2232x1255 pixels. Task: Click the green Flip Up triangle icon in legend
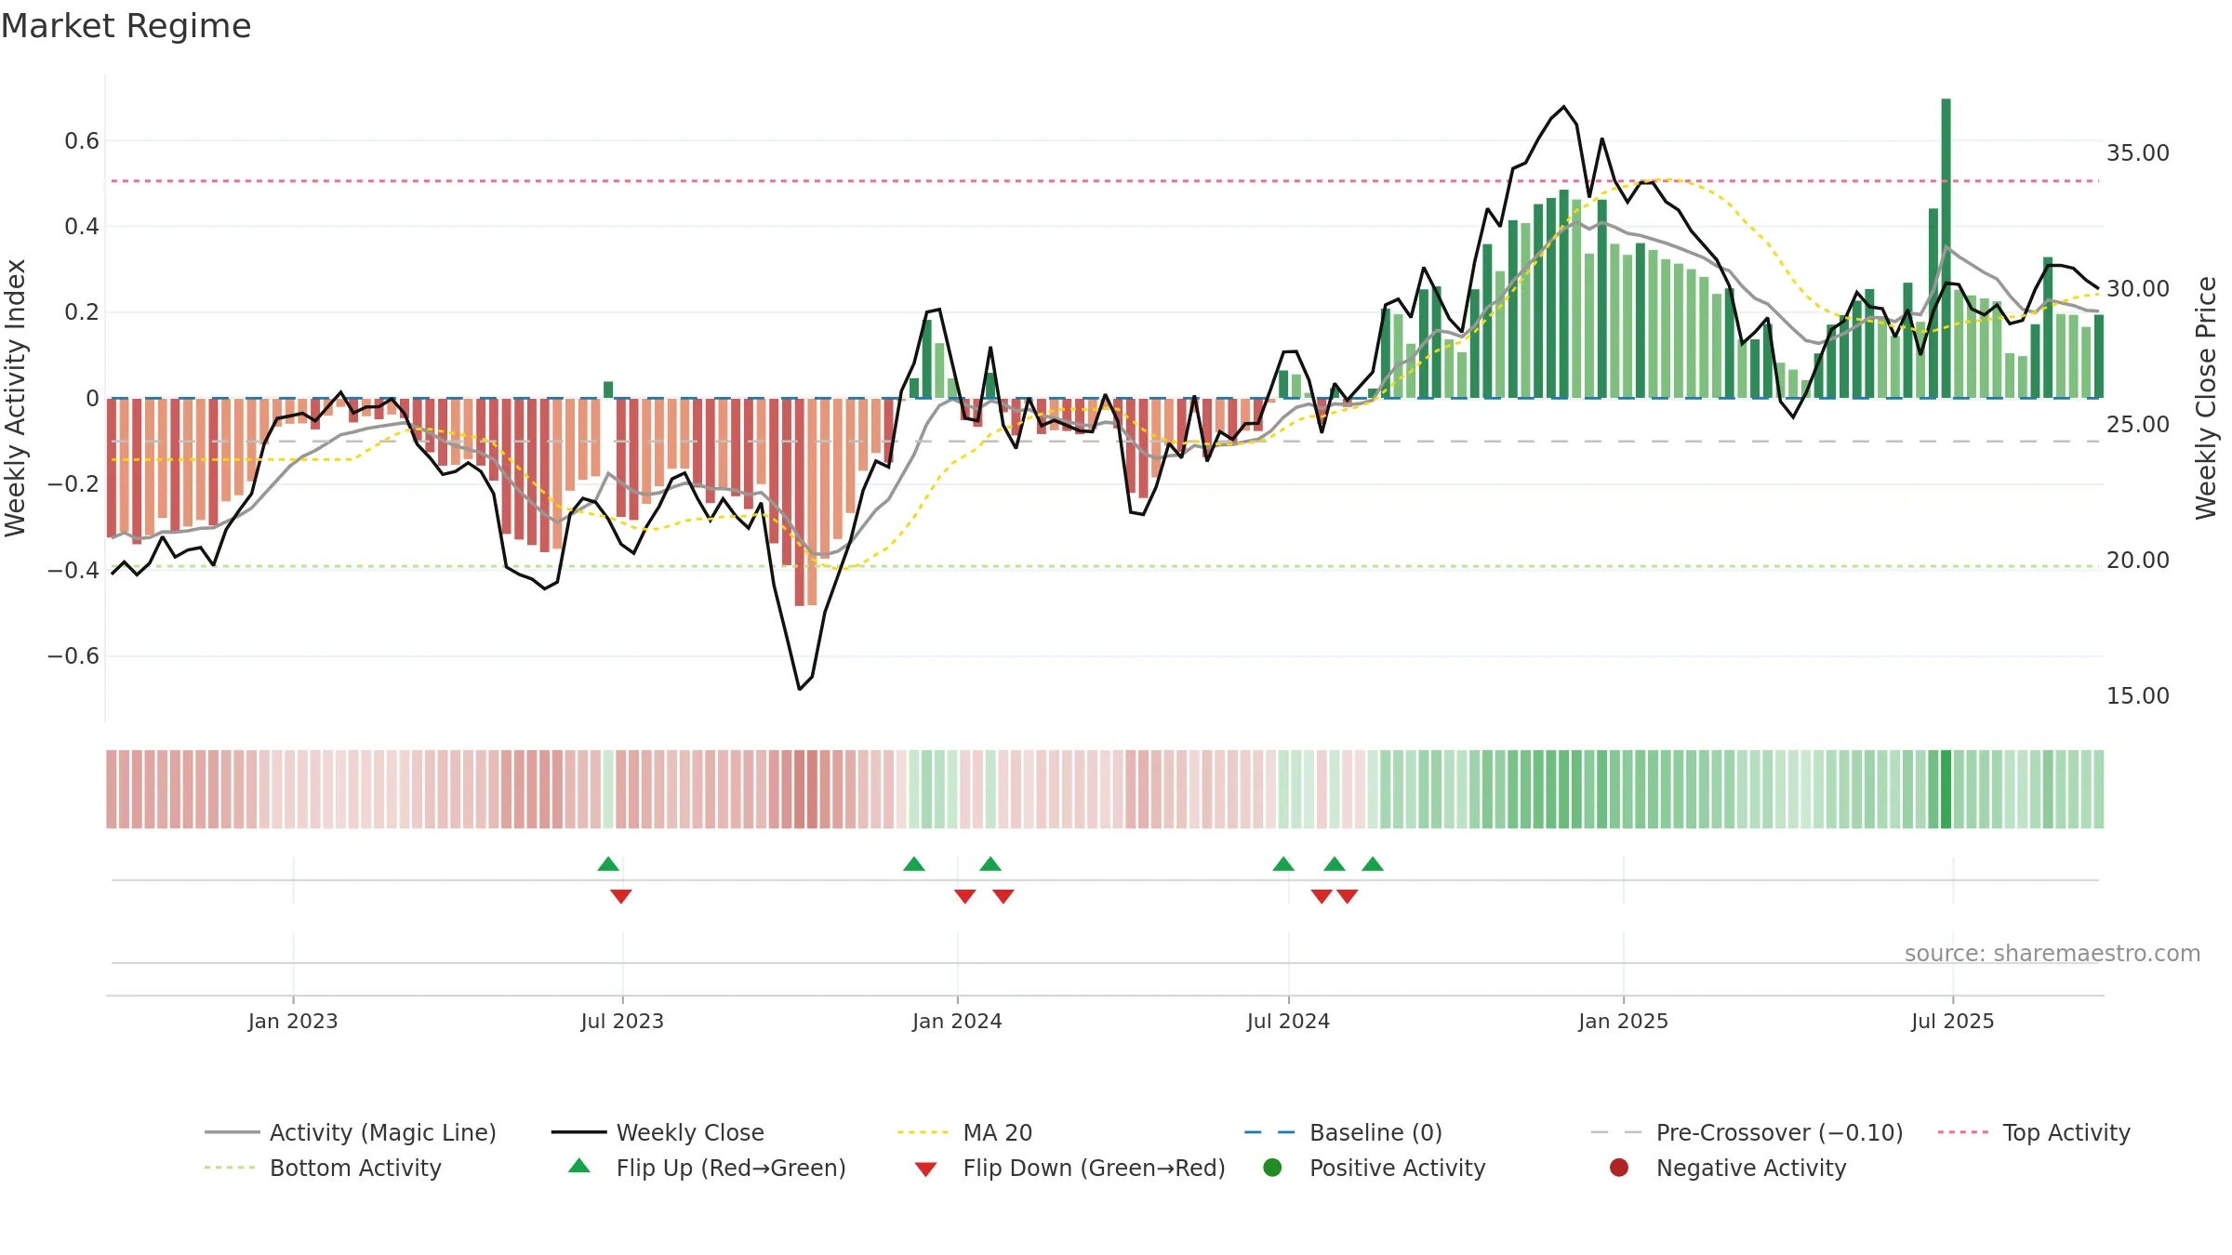pos(579,1166)
